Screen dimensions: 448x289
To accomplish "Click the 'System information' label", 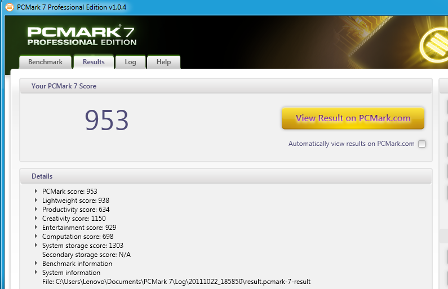I will coord(71,273).
